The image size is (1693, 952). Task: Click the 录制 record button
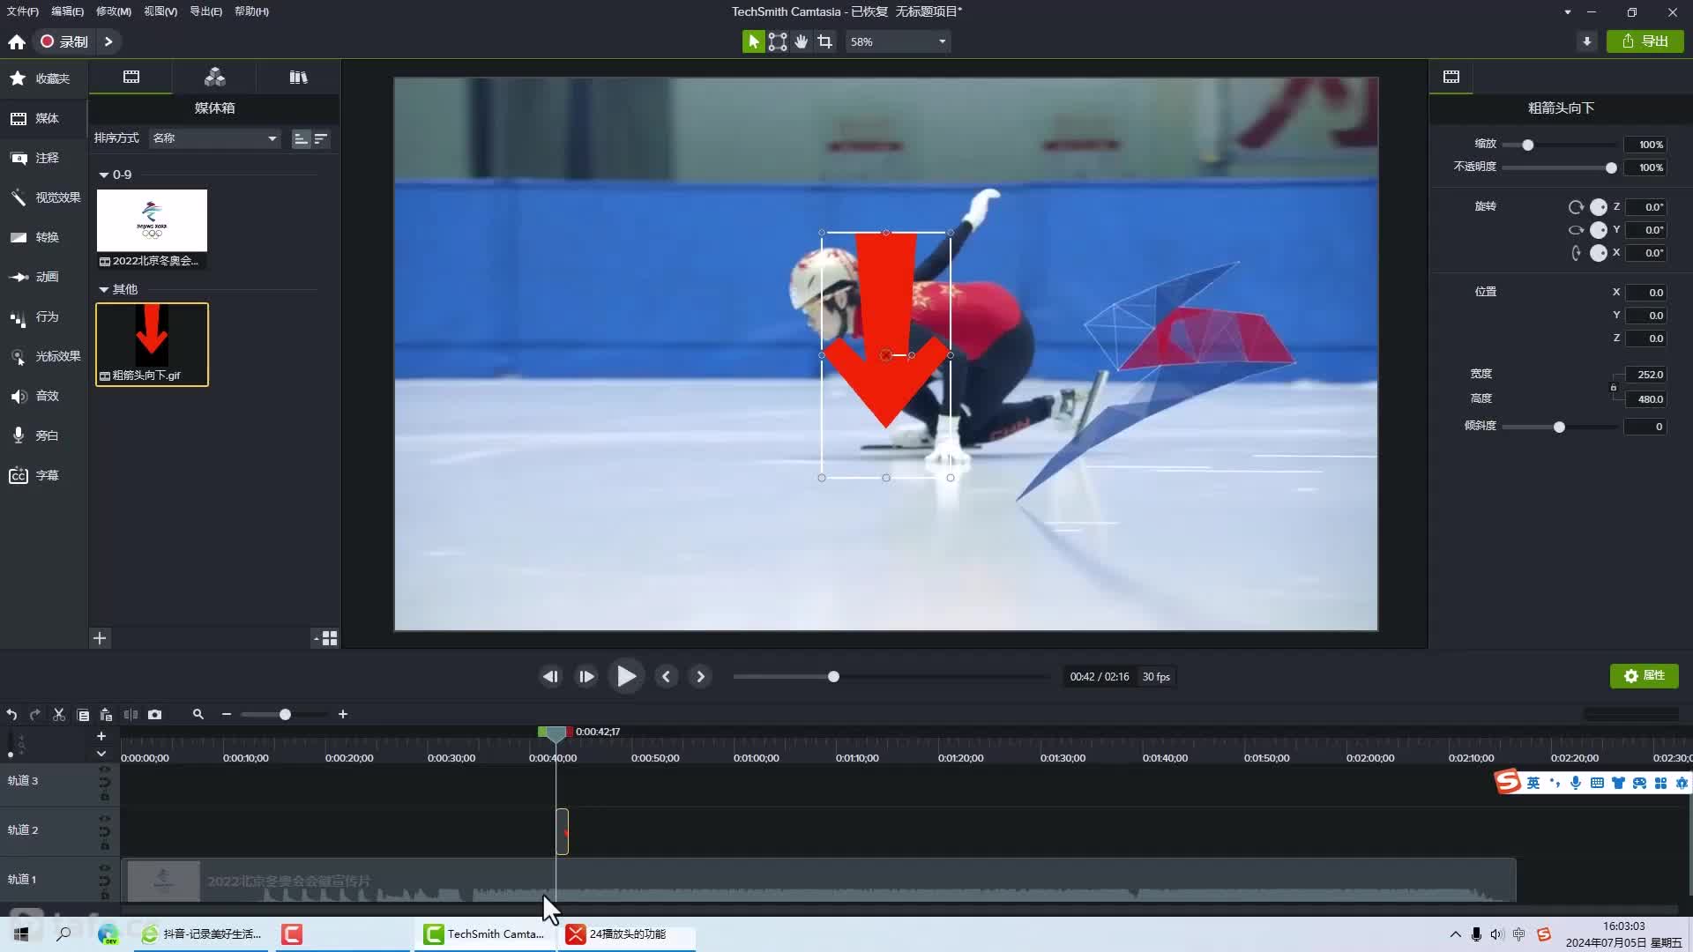pyautogui.click(x=65, y=41)
